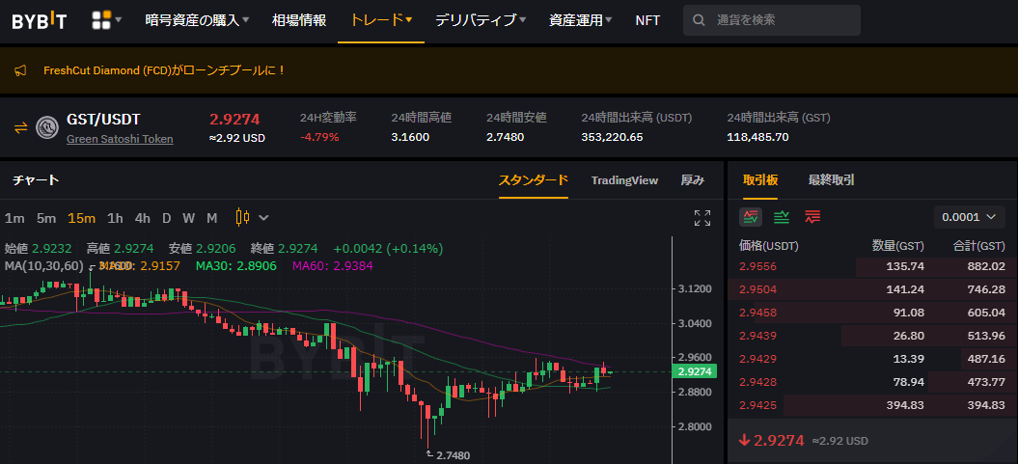The image size is (1018, 464).
Task: Click the last price 2.9274 in order book
Action: [x=778, y=440]
